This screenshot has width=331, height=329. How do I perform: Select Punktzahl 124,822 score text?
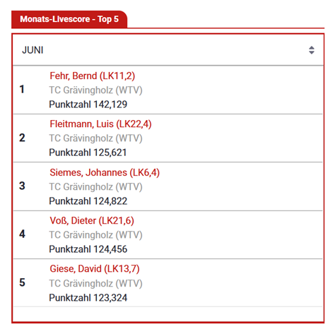[88, 201]
